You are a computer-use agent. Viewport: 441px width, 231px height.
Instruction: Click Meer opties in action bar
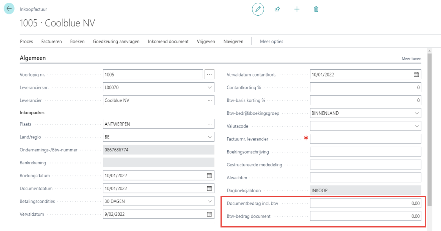click(x=272, y=42)
